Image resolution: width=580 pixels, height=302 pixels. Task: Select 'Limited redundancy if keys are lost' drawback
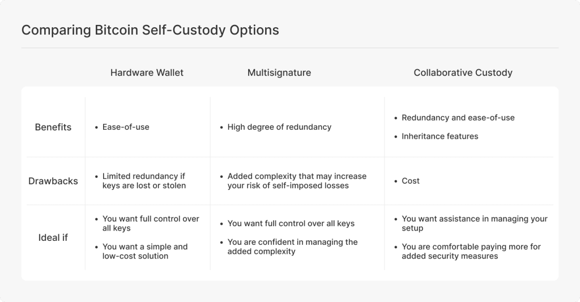point(144,181)
